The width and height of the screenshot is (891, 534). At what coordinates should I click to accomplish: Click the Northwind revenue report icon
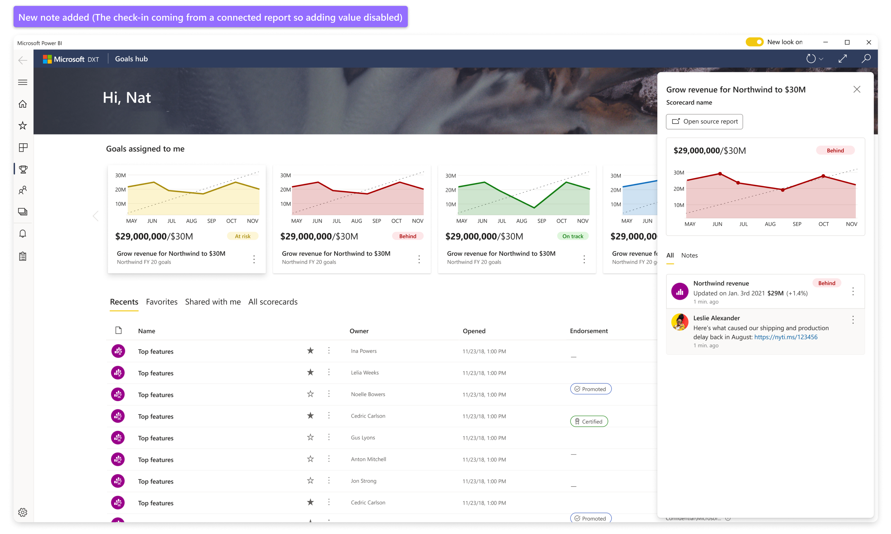coord(679,291)
